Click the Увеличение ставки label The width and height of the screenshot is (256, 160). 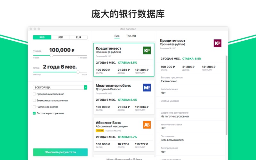(x=171, y=124)
